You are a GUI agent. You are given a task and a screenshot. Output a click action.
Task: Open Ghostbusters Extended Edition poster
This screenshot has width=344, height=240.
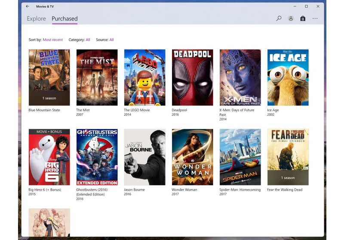coord(97,157)
